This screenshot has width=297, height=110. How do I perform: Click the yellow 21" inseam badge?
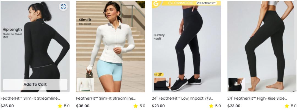(x=159, y=75)
